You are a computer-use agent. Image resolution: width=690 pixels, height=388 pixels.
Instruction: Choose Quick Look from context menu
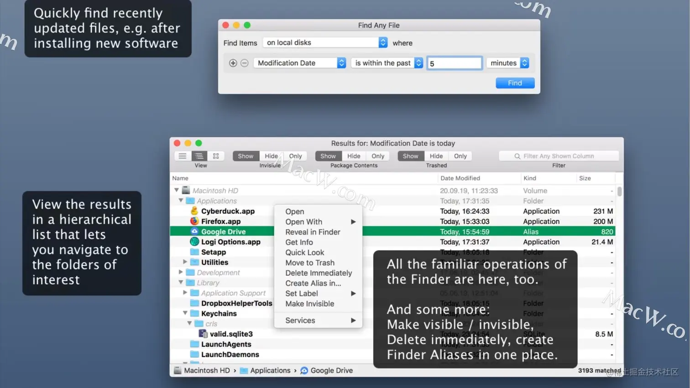click(318, 253)
